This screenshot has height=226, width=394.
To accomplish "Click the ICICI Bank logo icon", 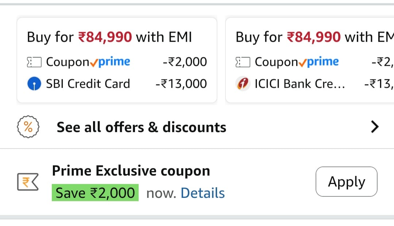I will click(x=243, y=84).
